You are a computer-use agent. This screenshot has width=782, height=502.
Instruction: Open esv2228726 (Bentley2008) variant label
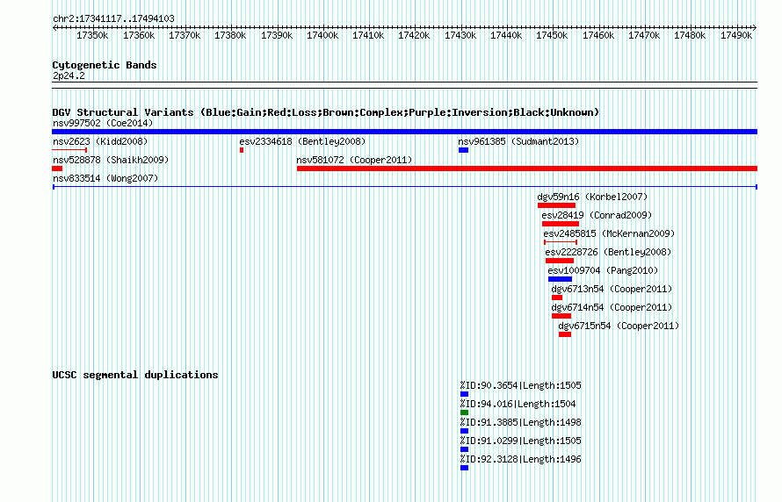(608, 252)
